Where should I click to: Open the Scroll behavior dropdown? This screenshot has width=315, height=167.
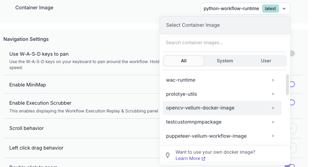[x=293, y=128]
